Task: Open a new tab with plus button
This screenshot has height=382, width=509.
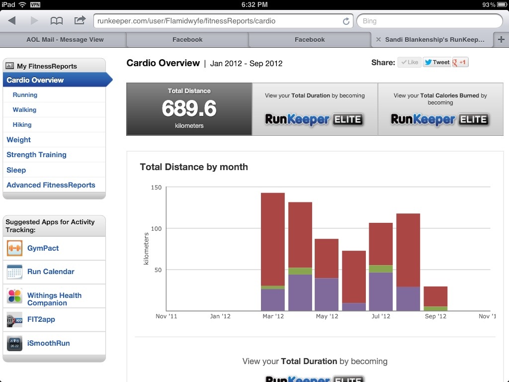Action: [x=501, y=40]
